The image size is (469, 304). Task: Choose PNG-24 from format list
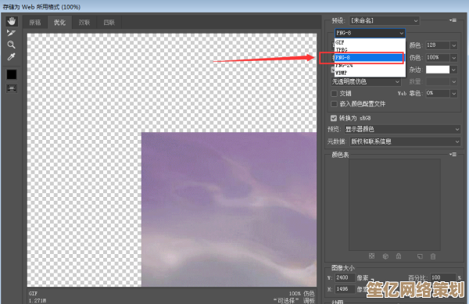pyautogui.click(x=370, y=65)
